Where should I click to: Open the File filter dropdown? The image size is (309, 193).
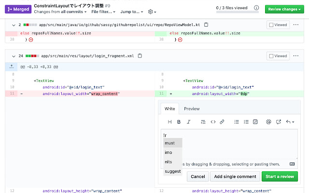coord(103,11)
